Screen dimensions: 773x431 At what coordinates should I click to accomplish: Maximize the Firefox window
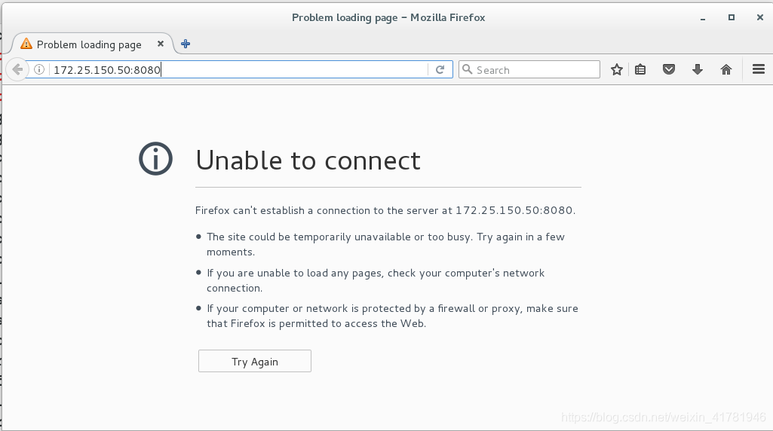click(x=731, y=17)
